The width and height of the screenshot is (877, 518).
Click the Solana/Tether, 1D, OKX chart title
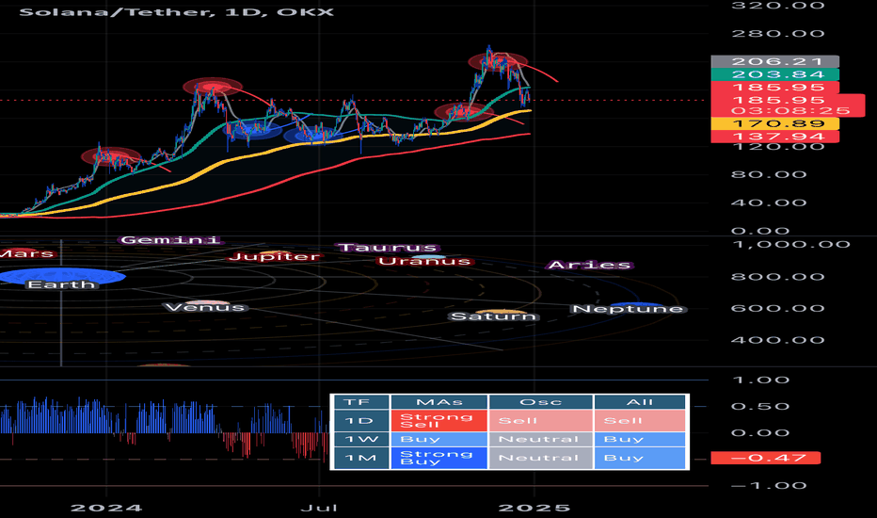tap(177, 11)
